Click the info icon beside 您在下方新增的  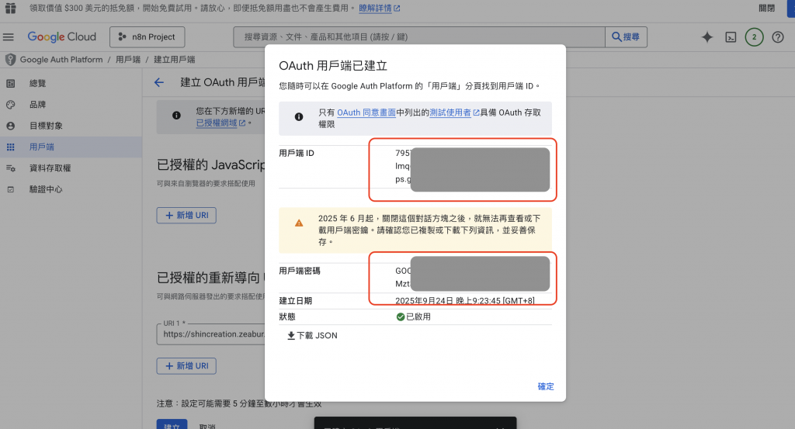[176, 116]
